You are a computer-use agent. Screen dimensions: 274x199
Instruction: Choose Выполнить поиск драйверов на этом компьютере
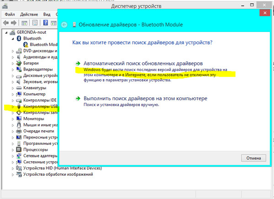pos(145,98)
